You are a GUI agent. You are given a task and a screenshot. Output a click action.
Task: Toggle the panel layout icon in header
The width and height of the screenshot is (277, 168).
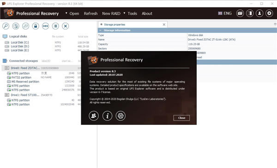(x=250, y=13)
